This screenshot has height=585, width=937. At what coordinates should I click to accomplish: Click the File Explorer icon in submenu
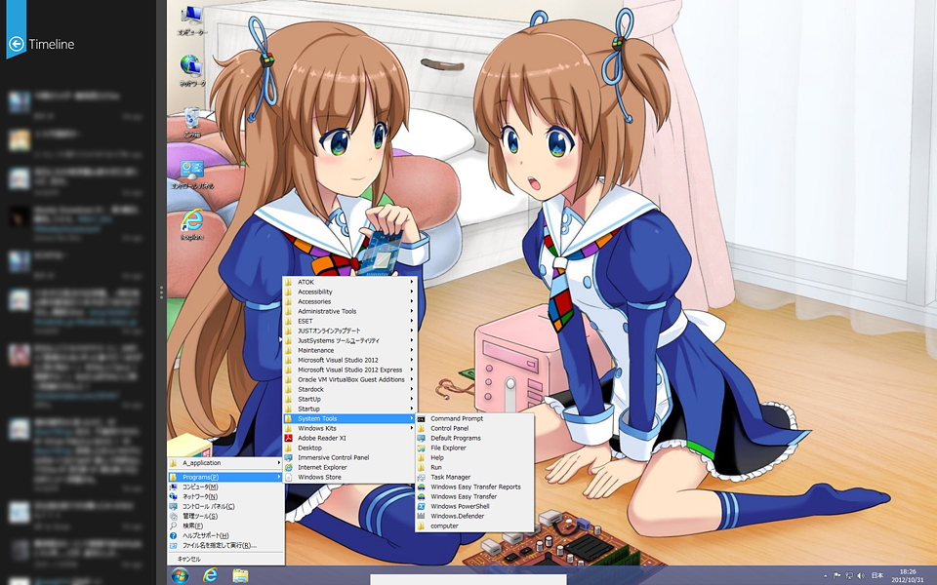click(x=422, y=448)
